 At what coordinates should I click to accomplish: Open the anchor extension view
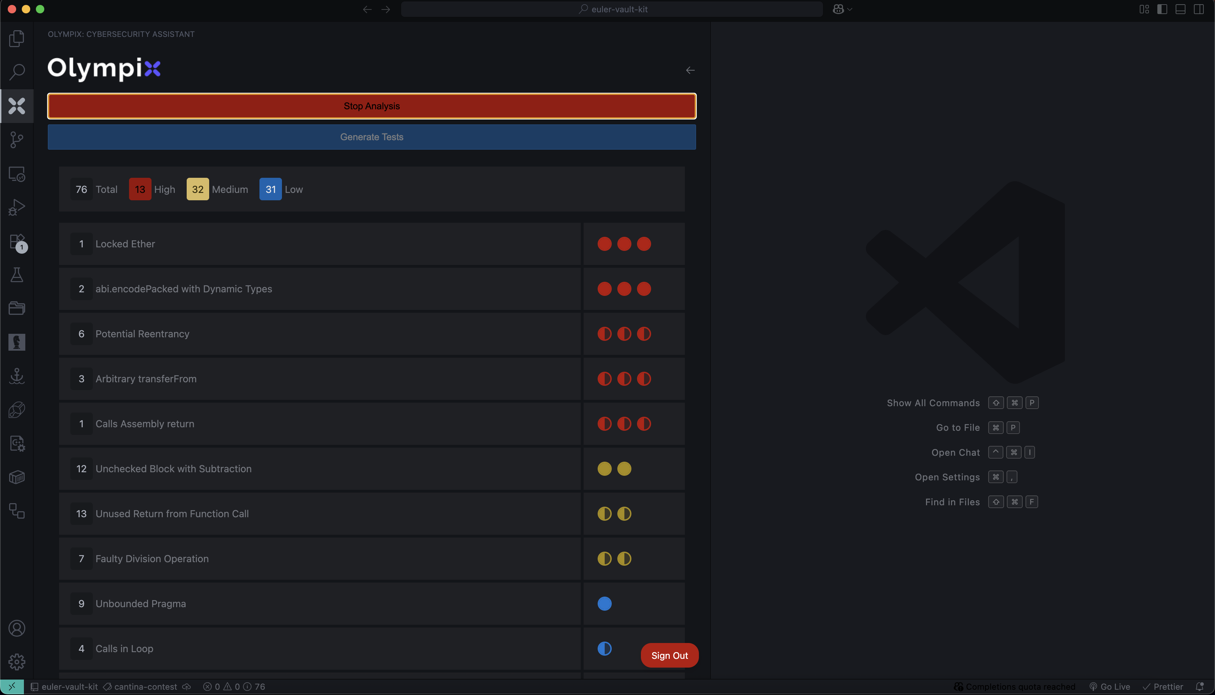17,376
